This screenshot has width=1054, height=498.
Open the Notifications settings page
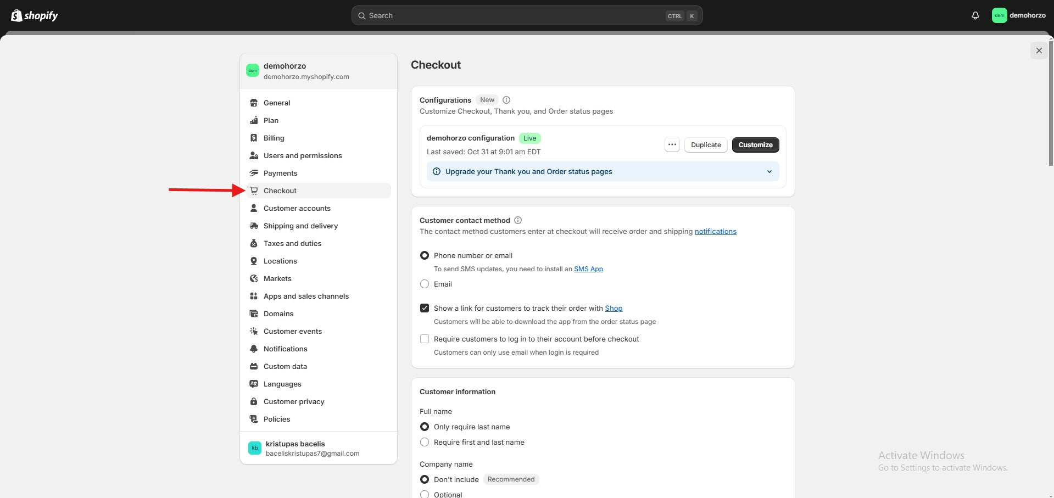coord(285,349)
